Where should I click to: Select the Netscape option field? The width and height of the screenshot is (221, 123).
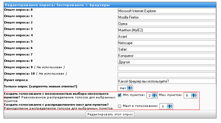coord(167,43)
